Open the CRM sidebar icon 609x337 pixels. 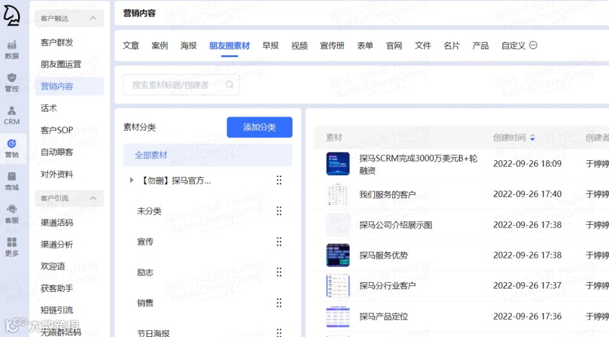(x=12, y=116)
